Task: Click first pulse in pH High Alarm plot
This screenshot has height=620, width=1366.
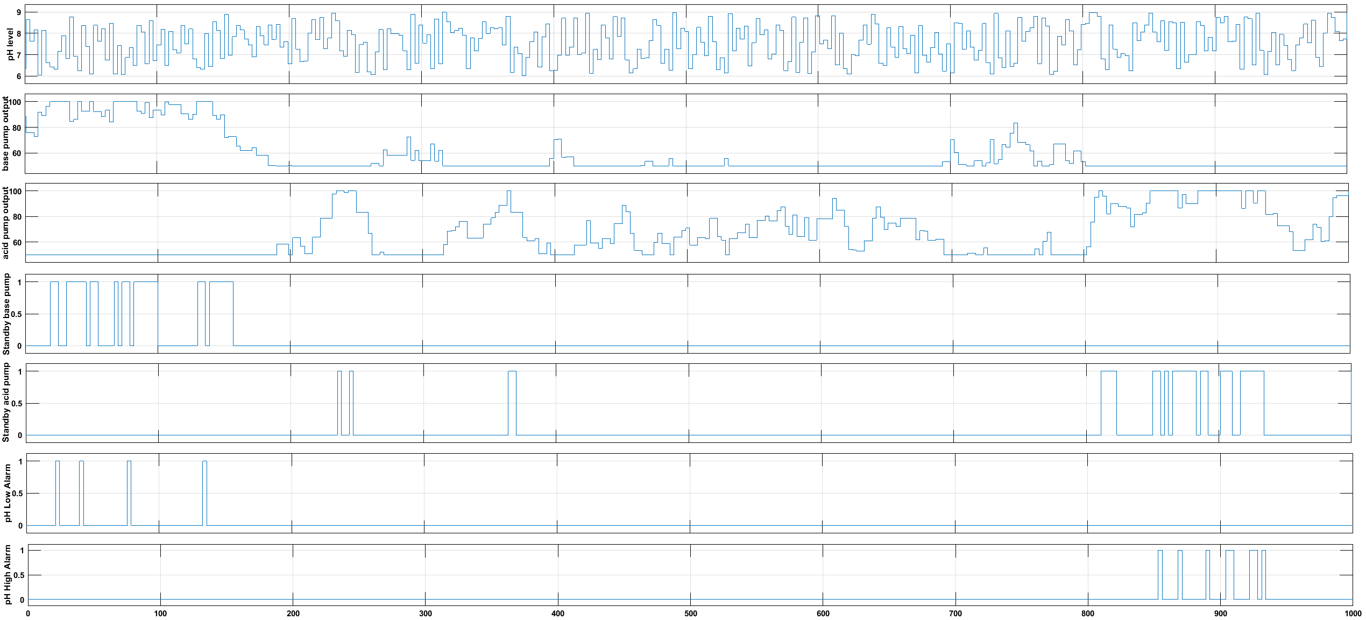Action: point(1160,574)
